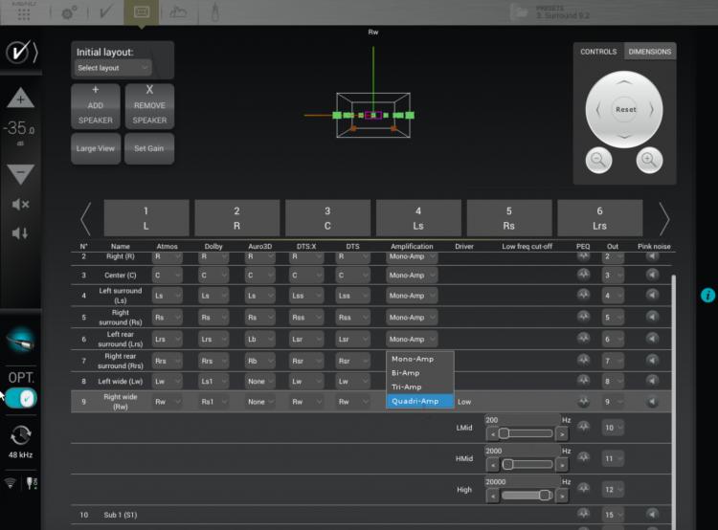Click the HMid cut-off frequency slider
The height and width of the screenshot is (530, 718).
(x=527, y=464)
